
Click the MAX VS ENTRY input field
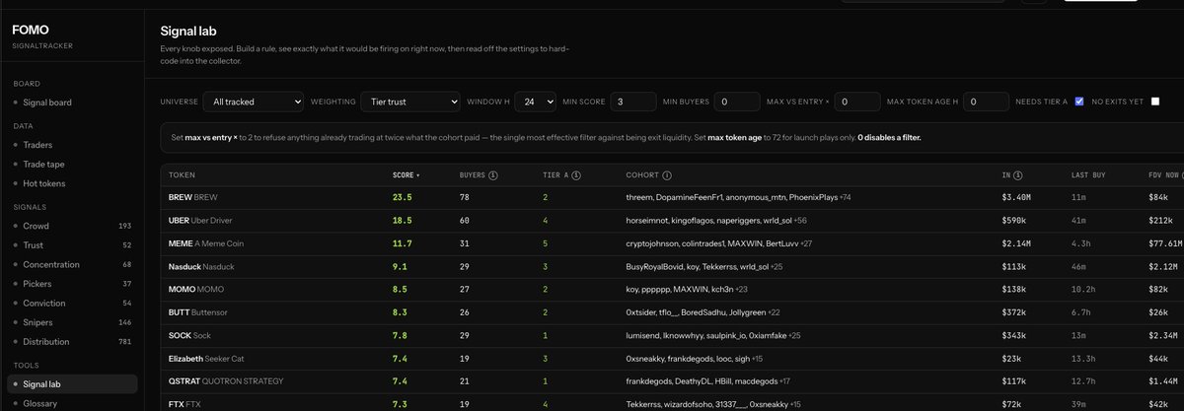tap(857, 101)
